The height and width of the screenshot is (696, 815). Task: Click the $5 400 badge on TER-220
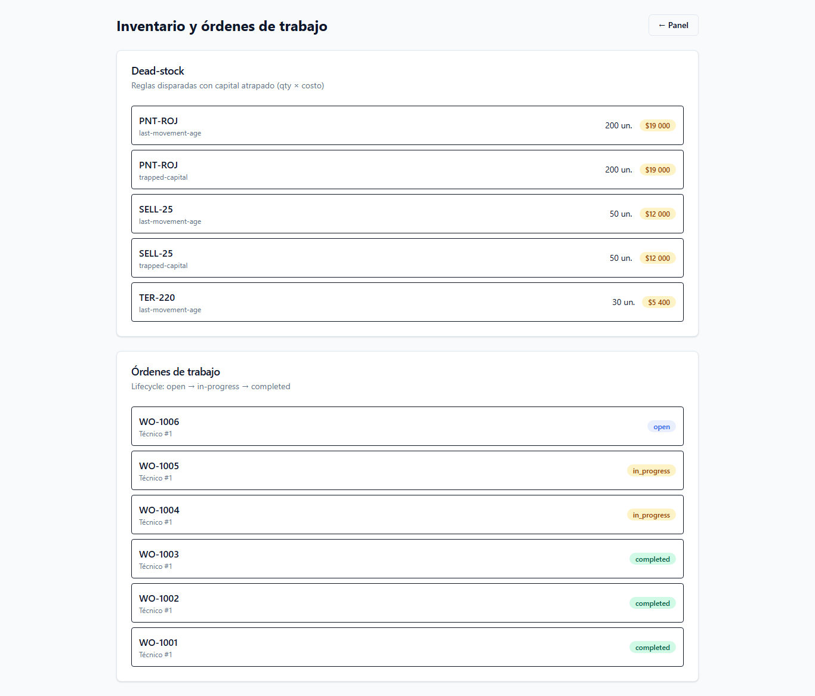click(659, 302)
